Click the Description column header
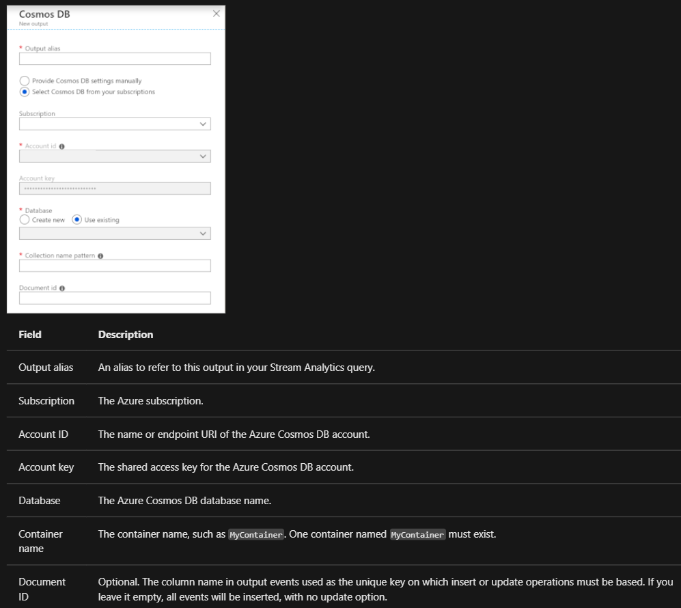This screenshot has width=681, height=608. click(125, 334)
